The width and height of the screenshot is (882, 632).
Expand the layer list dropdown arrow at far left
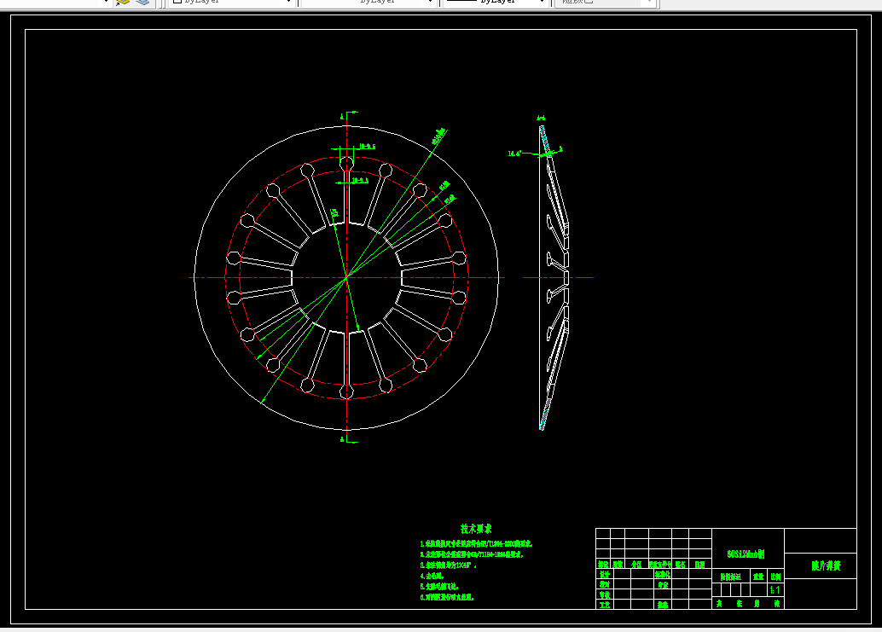pyautogui.click(x=106, y=2)
